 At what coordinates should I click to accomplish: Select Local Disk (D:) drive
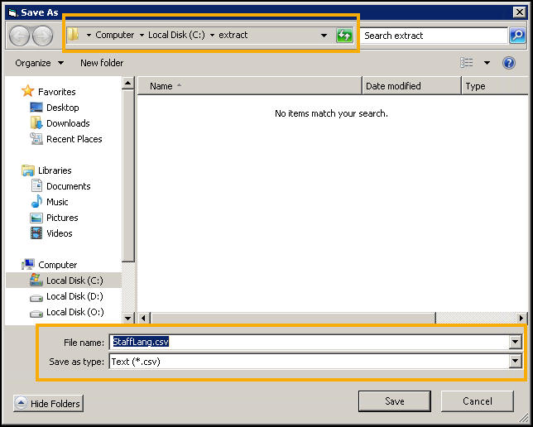[x=74, y=296]
